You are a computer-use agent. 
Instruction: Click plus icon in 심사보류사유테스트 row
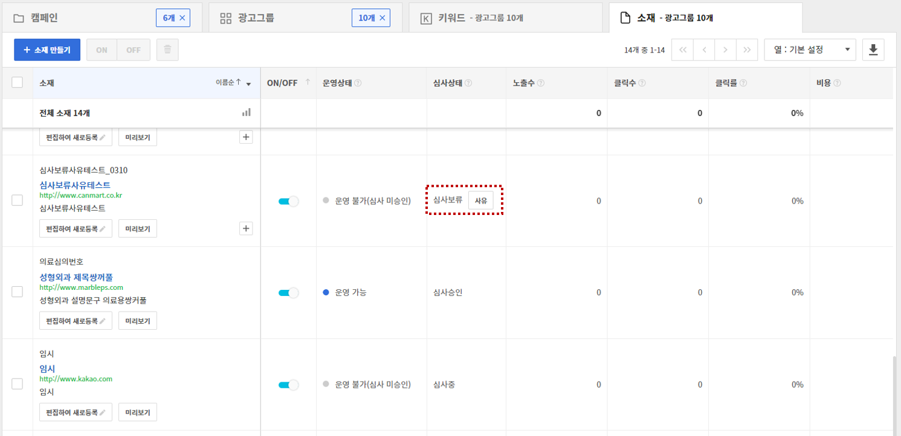click(x=246, y=228)
